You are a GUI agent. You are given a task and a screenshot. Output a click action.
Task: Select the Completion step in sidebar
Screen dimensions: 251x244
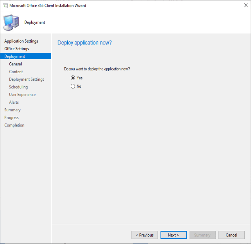click(14, 125)
